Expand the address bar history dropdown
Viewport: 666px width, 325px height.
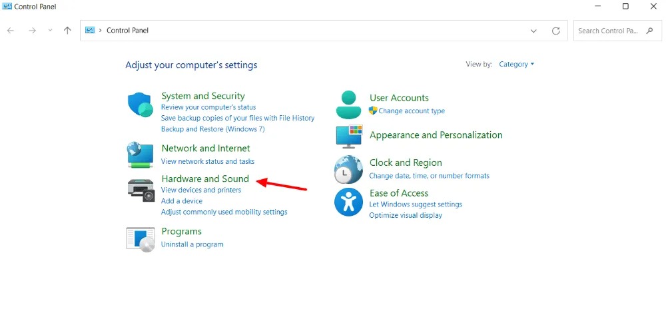click(533, 31)
